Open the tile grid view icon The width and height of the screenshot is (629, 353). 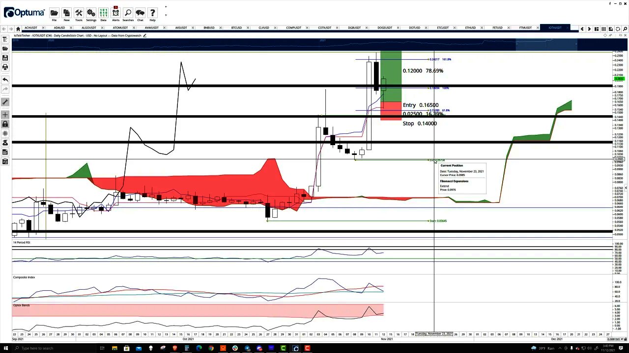603,29
